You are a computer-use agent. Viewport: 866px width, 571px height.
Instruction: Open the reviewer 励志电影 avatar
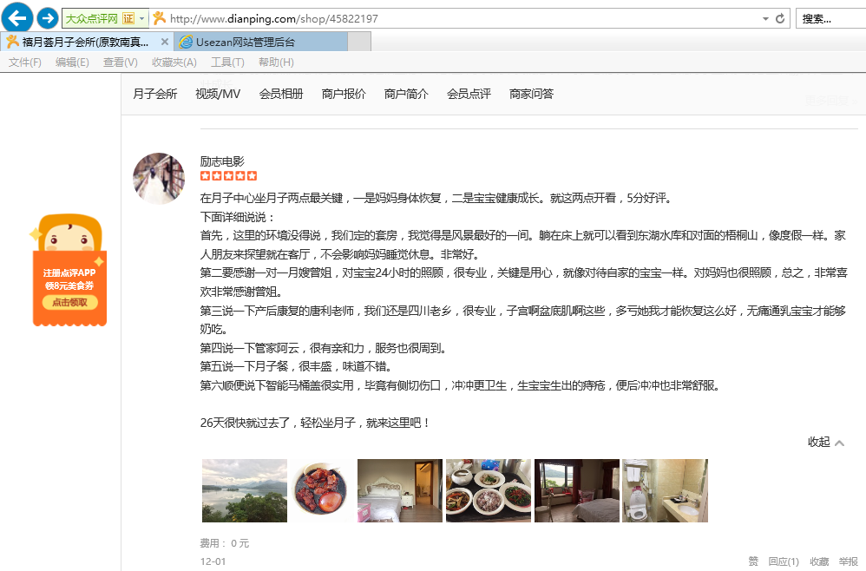click(x=159, y=179)
